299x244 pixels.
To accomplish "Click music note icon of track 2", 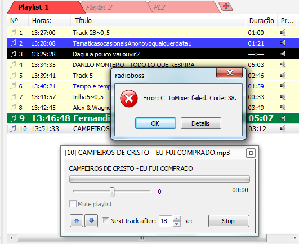I will 13,43.
